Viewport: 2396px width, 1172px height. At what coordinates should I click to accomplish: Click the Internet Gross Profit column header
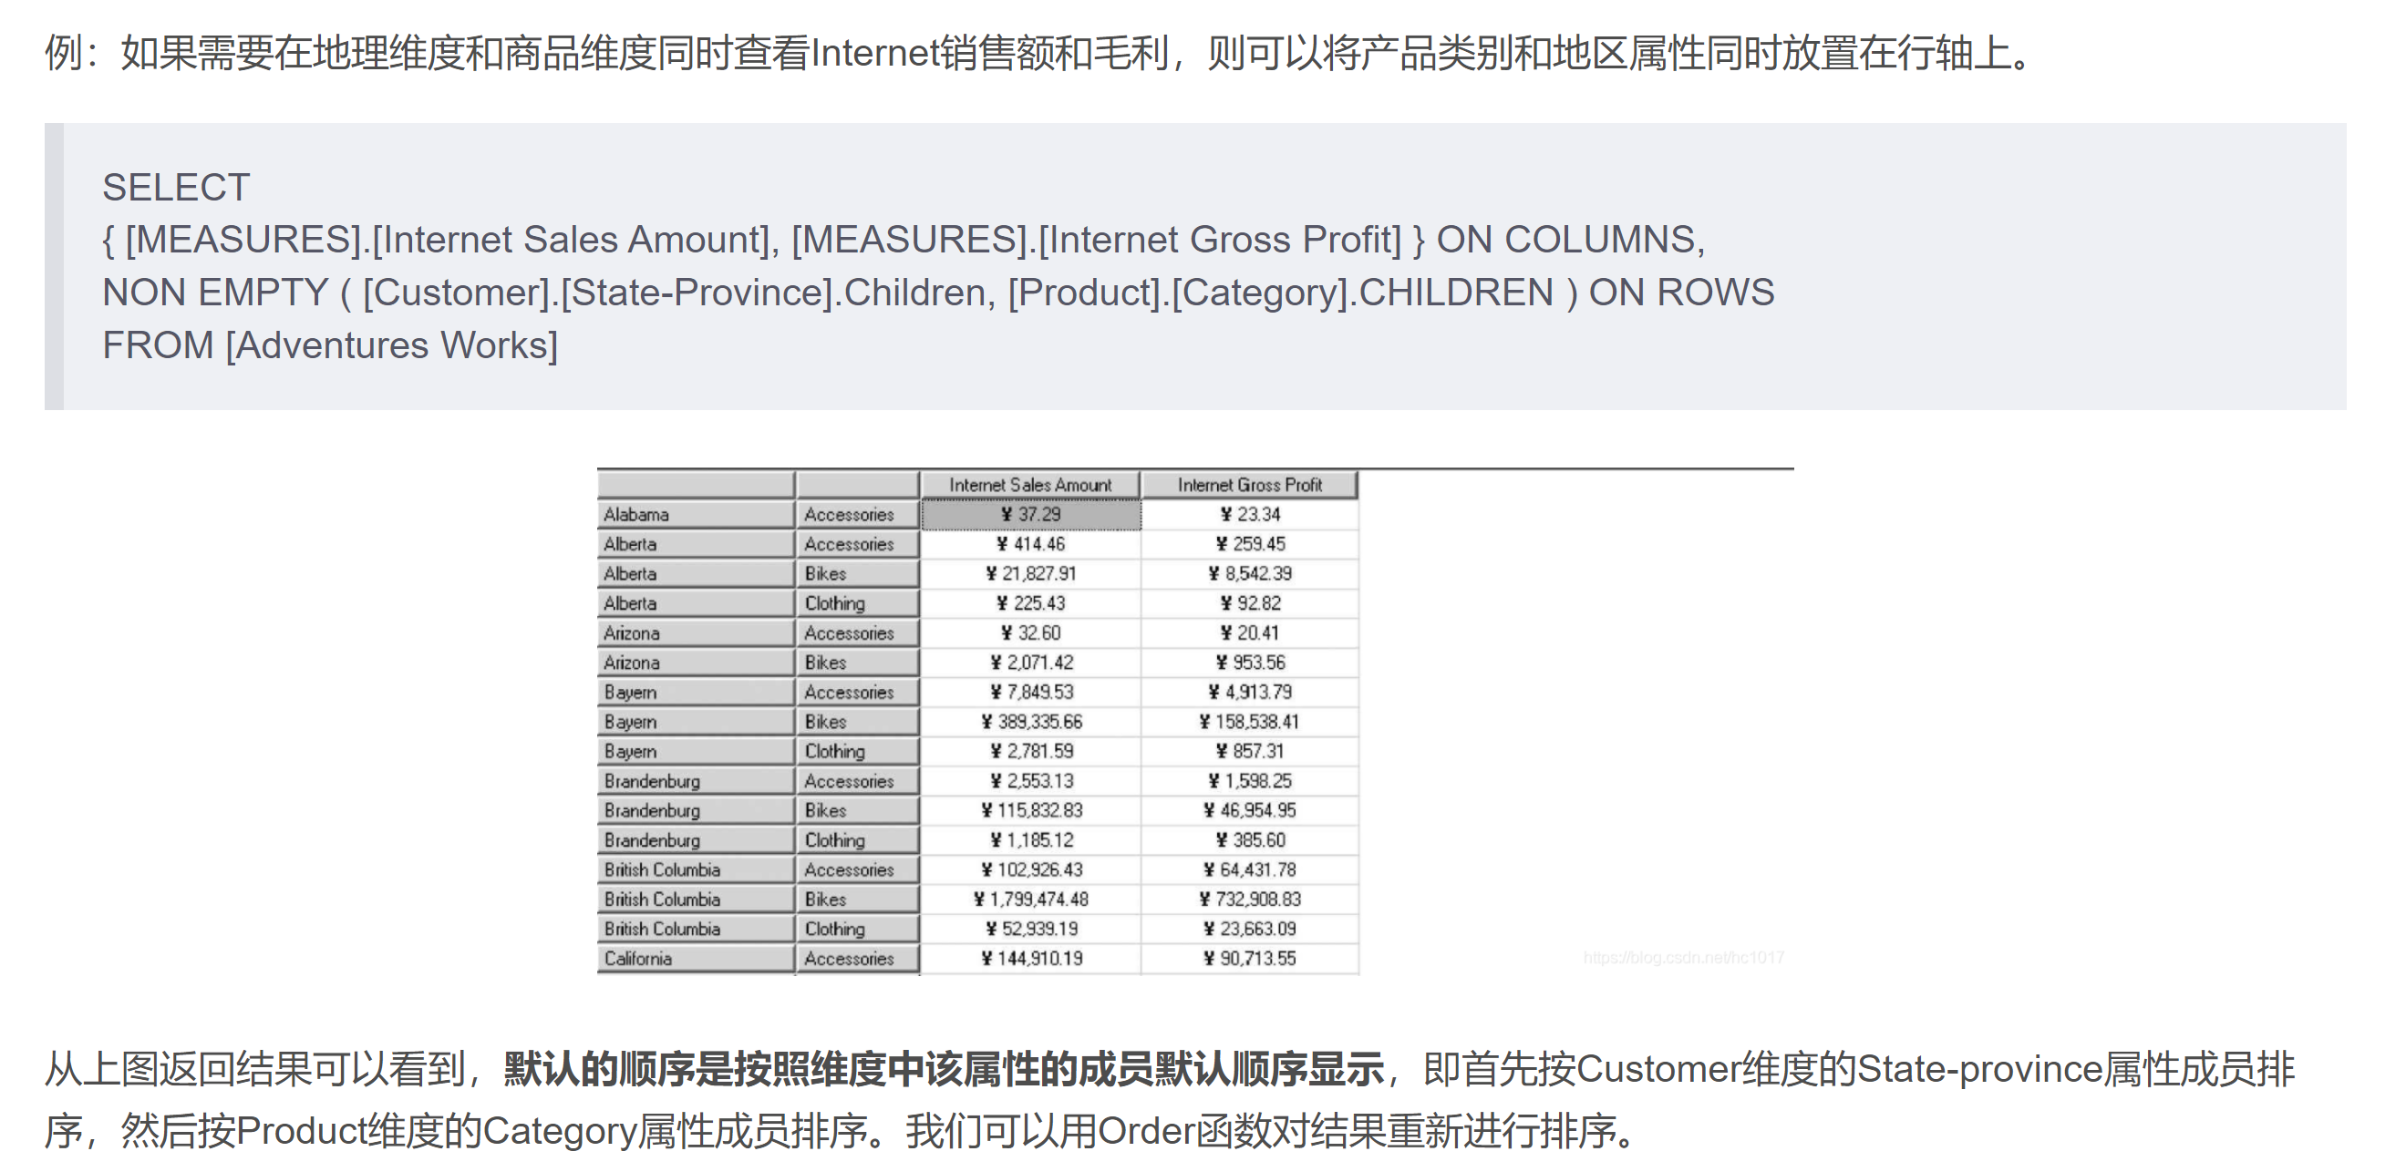tap(1248, 484)
